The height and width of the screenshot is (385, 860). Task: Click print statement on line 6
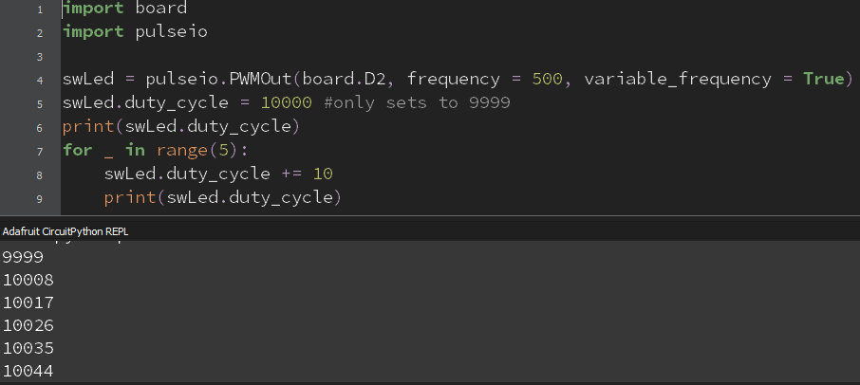tap(181, 126)
